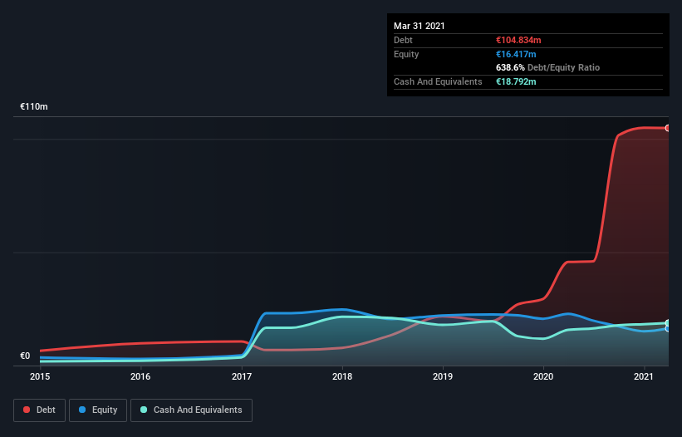Click the Equity label in tooltip
This screenshot has height=437, width=682.
(406, 54)
